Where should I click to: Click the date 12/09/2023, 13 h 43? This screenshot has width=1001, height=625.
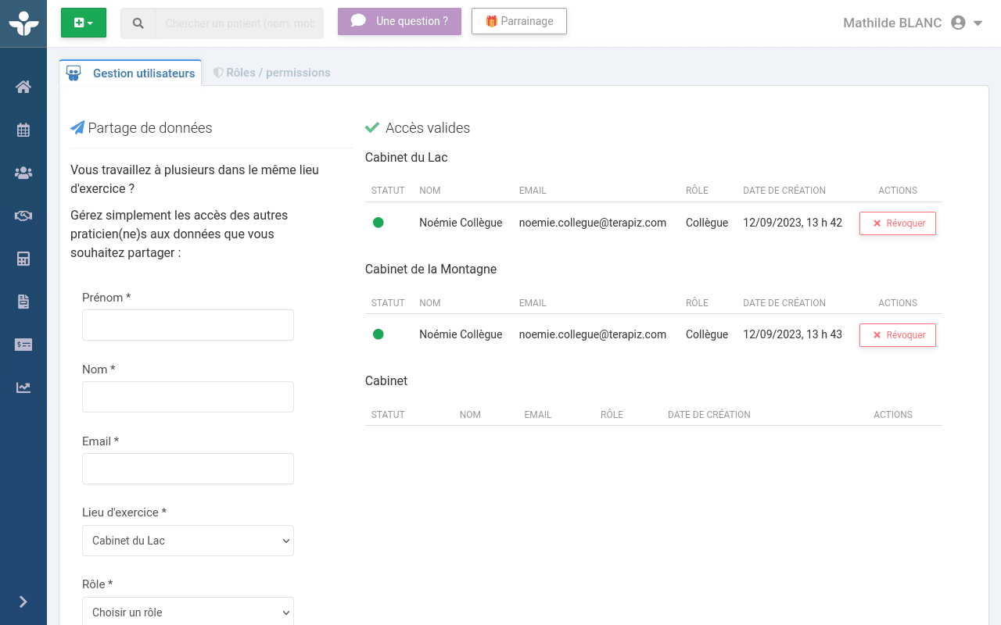point(793,334)
